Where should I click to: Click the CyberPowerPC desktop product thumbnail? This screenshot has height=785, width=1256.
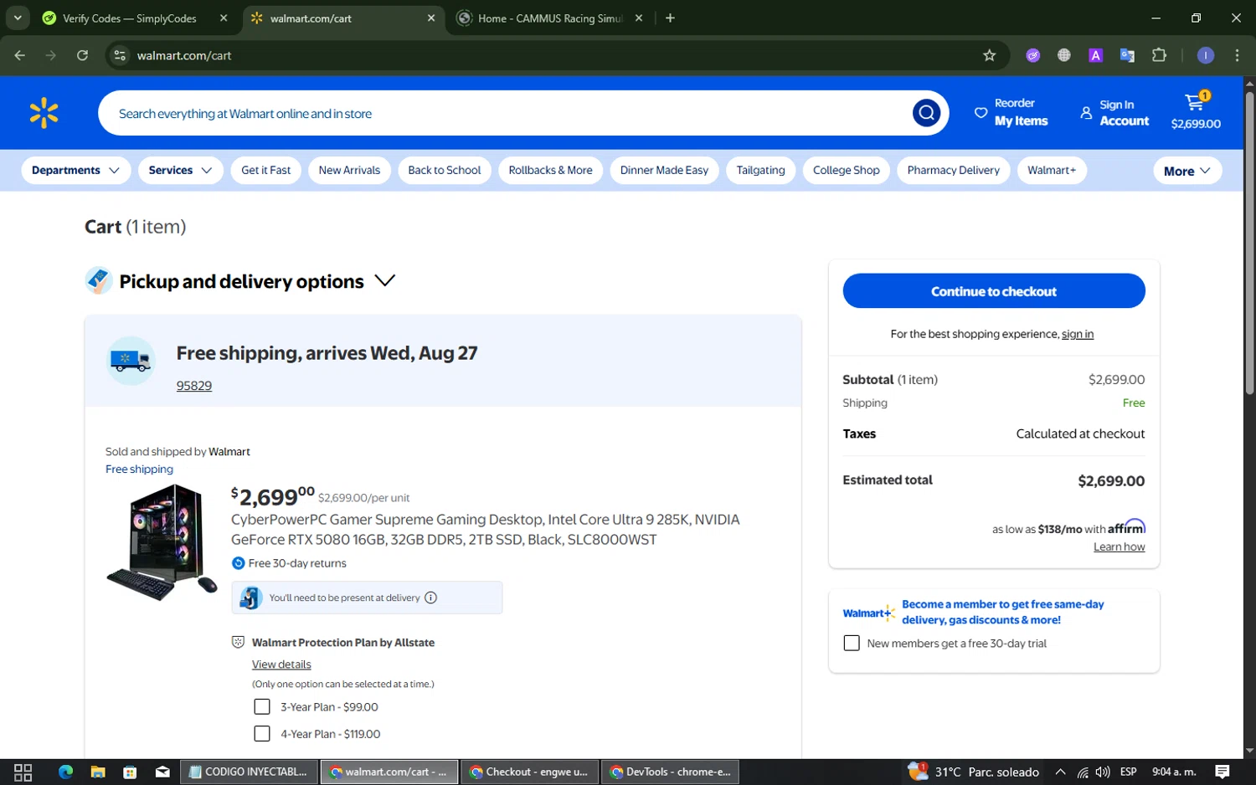(x=162, y=543)
